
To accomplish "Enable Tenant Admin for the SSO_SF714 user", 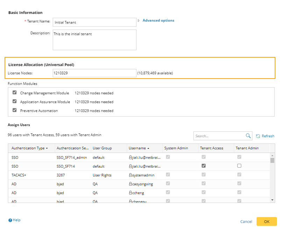I will click(239, 166).
